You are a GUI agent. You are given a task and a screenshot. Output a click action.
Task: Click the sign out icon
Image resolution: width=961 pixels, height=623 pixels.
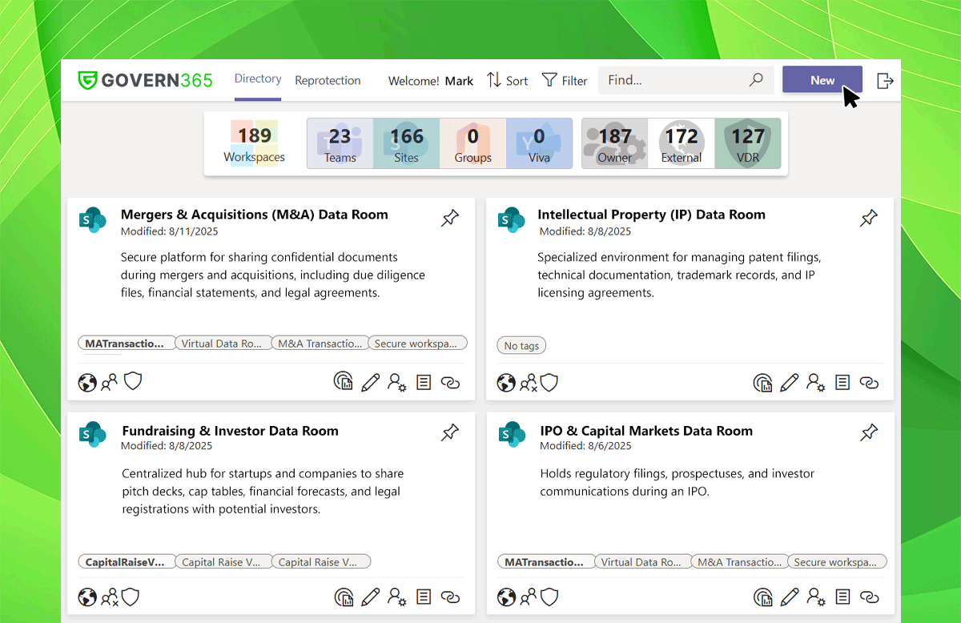885,80
